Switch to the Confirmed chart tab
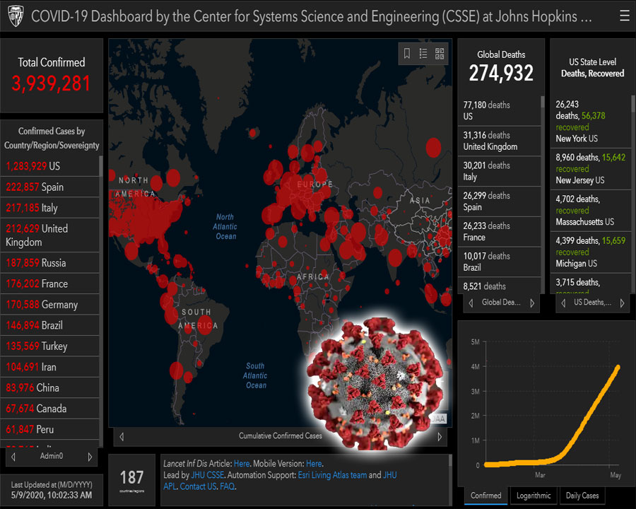Viewport: 636px width, 509px height. coord(485,496)
